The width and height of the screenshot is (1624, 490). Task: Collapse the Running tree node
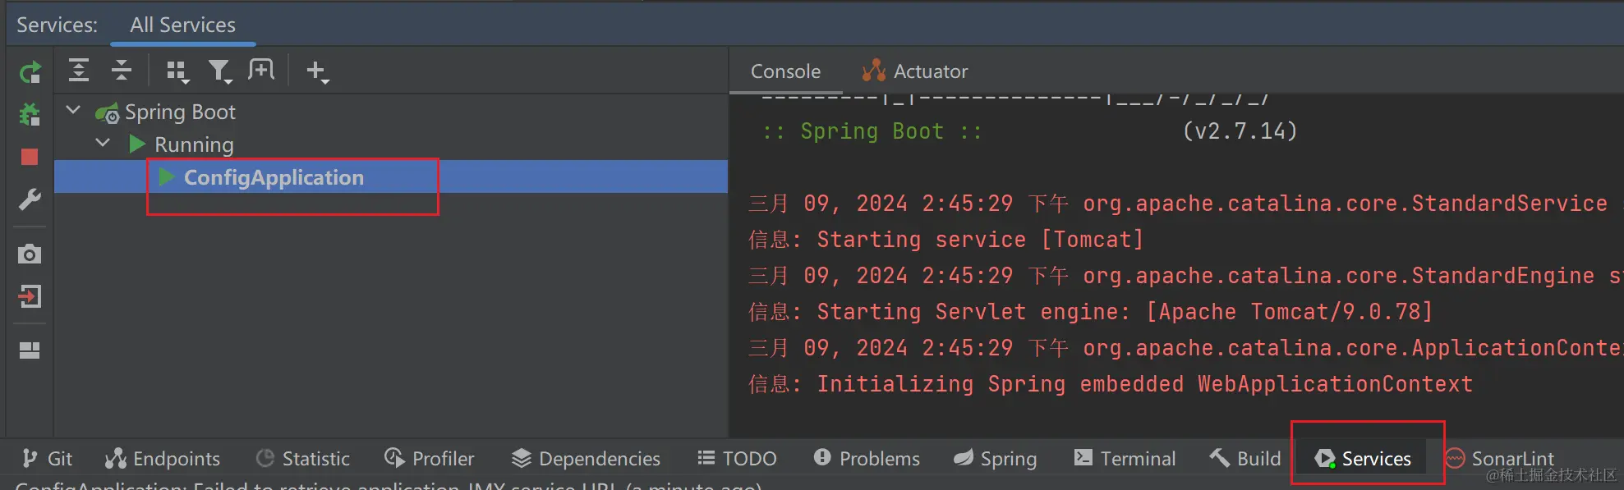coord(103,143)
